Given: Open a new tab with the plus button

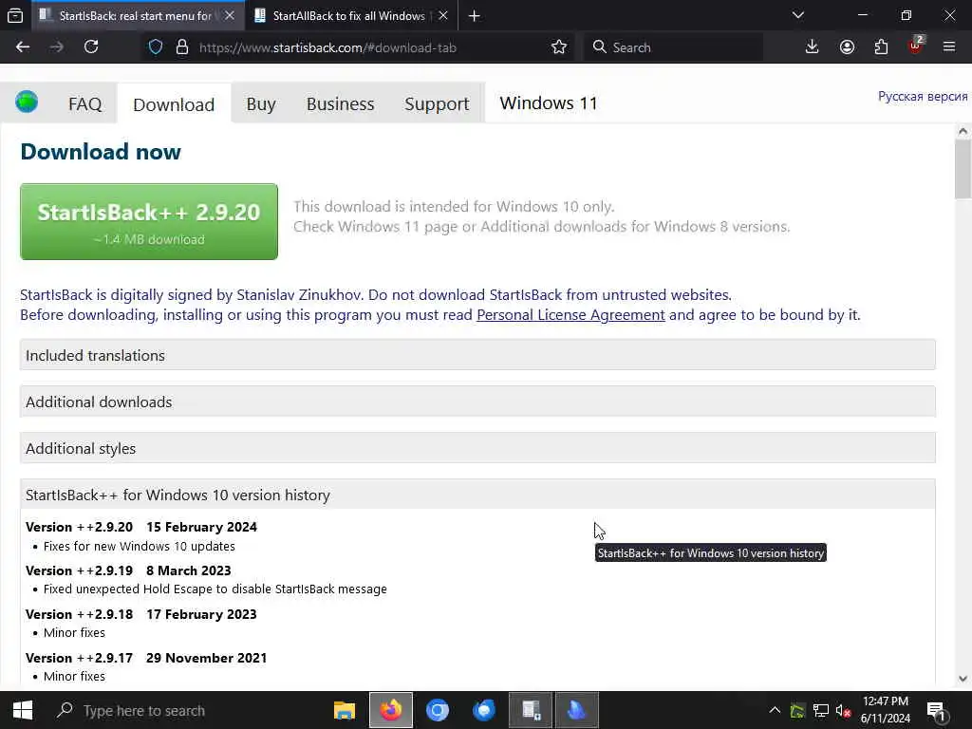Looking at the screenshot, I should pyautogui.click(x=475, y=15).
